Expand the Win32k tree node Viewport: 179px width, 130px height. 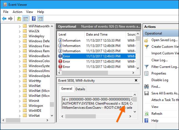[20, 31]
